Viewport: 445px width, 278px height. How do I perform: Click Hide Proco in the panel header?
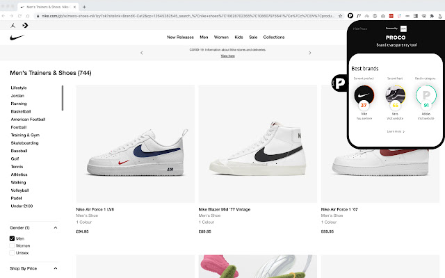[x=360, y=28]
